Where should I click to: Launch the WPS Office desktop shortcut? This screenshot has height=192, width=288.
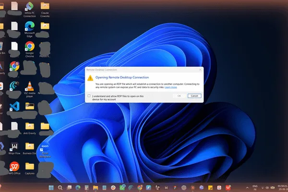click(14, 168)
